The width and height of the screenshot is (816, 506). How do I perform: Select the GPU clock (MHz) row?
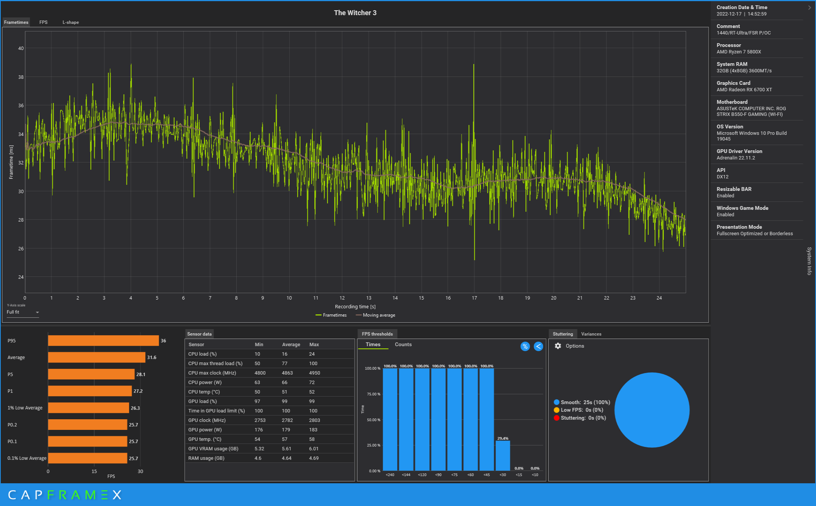click(270, 420)
